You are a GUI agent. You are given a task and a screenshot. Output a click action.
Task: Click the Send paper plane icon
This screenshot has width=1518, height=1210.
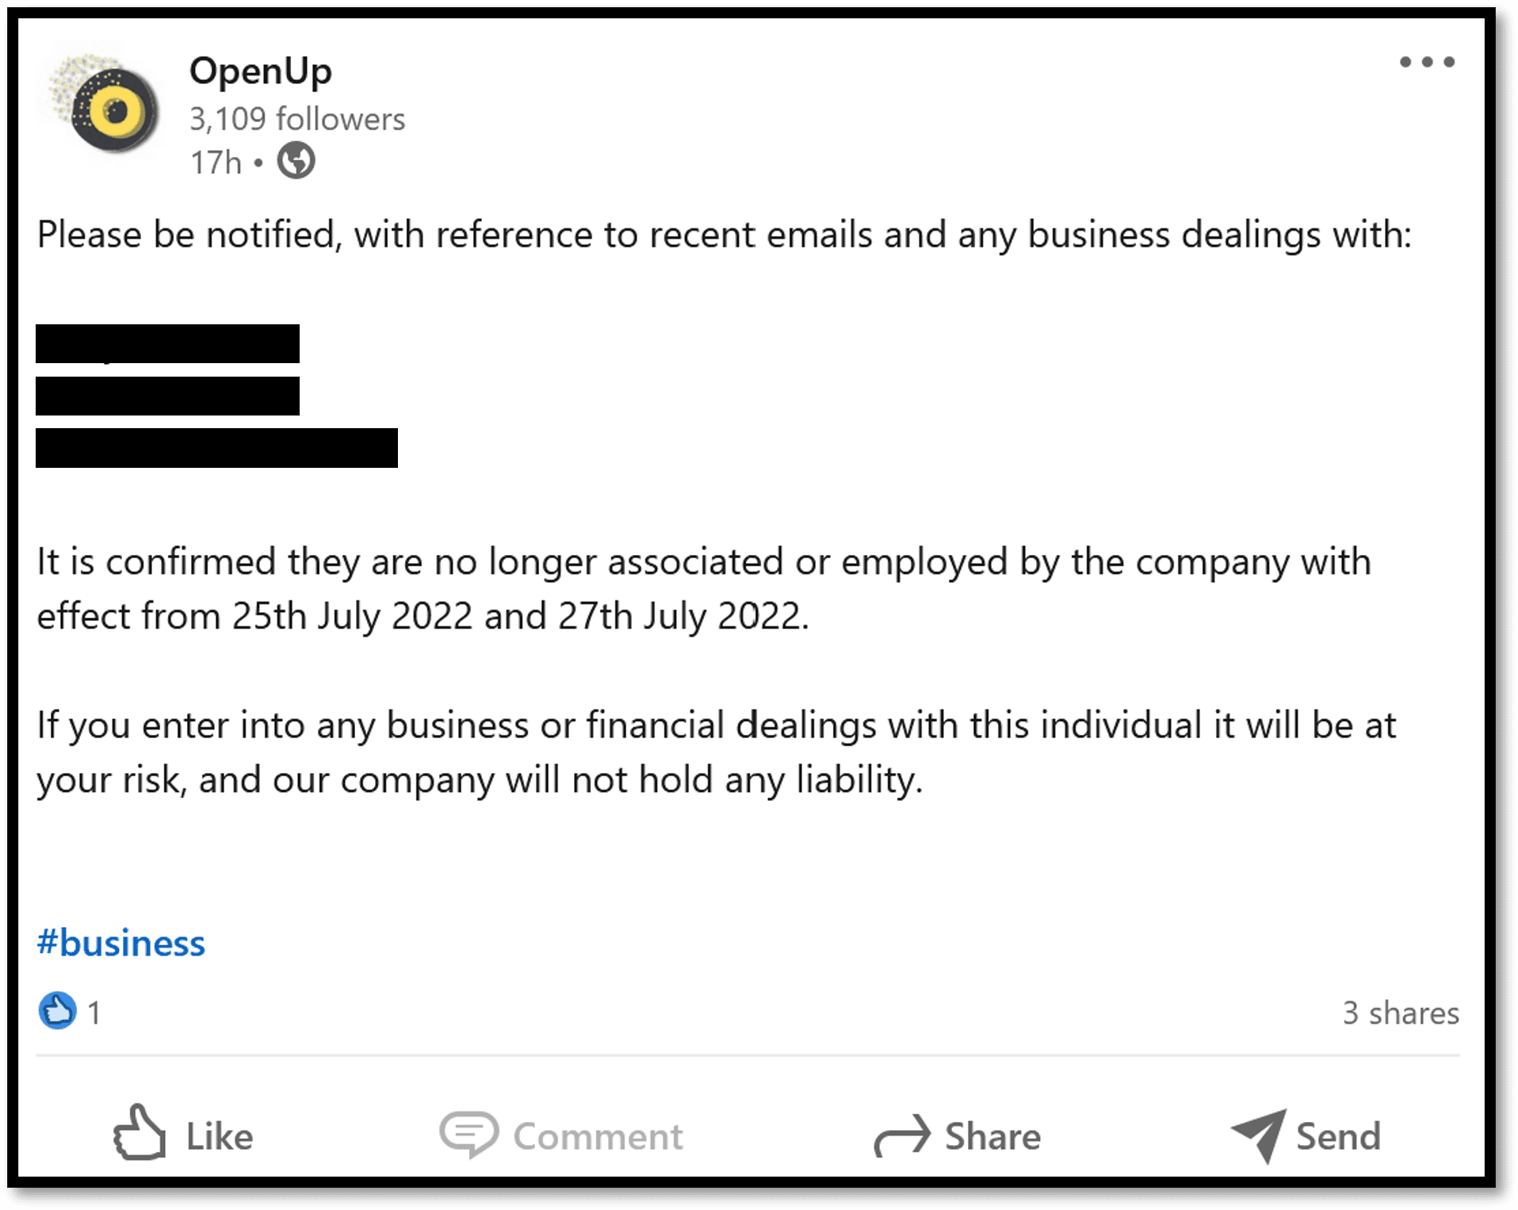1259,1135
